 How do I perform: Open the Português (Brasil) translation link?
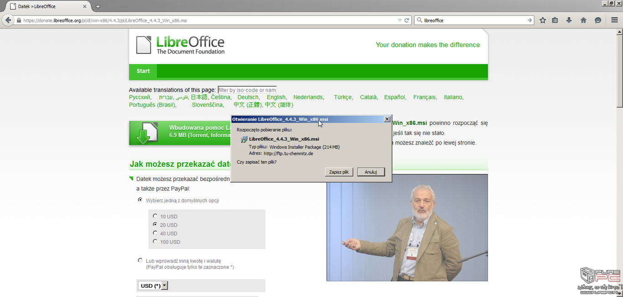(x=152, y=105)
